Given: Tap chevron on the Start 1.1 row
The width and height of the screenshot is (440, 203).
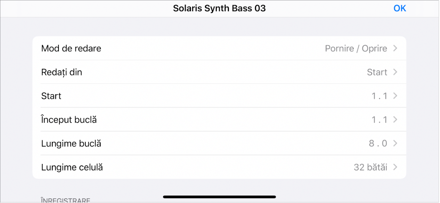Looking at the screenshot, I should click(x=395, y=96).
